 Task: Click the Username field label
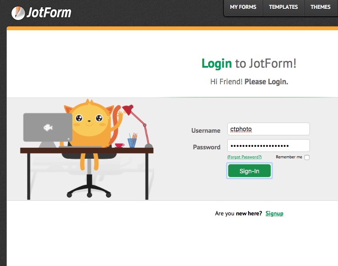206,130
